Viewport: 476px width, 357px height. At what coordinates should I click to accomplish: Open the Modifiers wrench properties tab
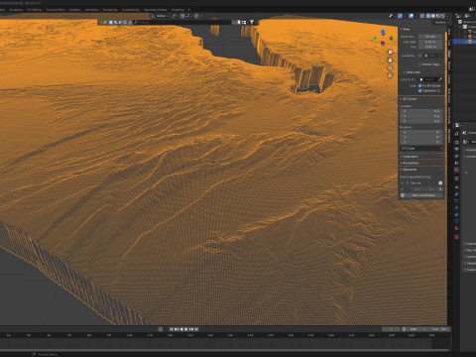456,194
